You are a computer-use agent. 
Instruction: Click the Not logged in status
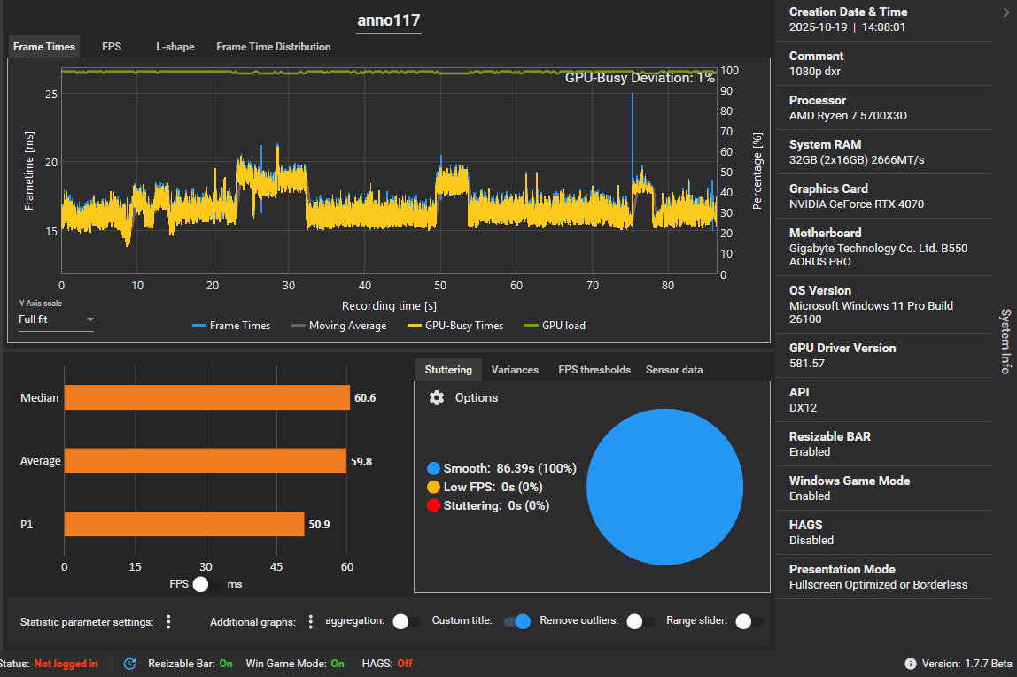pos(66,664)
